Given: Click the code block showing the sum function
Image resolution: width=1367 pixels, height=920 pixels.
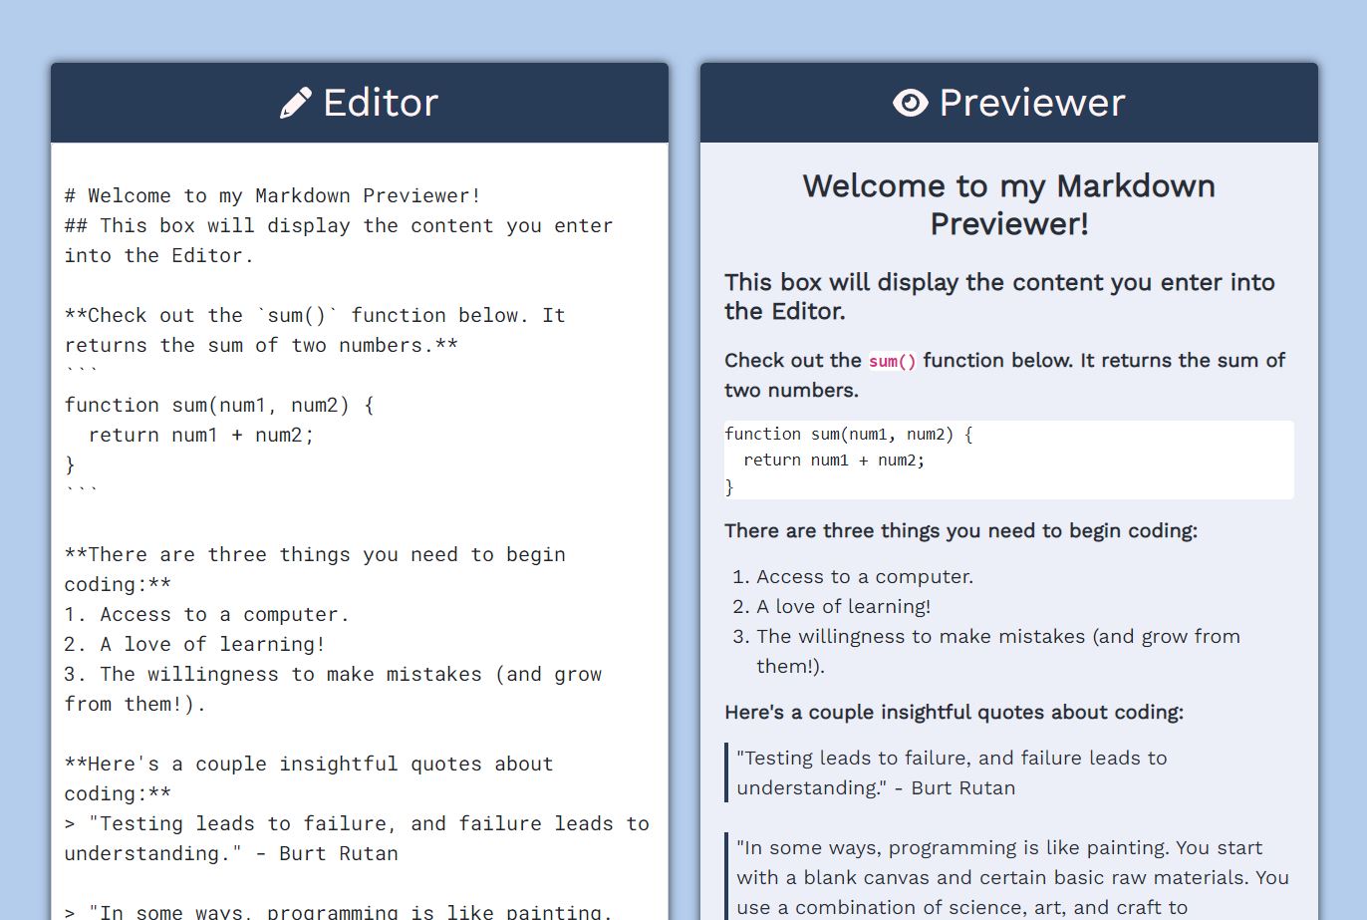Looking at the screenshot, I should click(1006, 460).
